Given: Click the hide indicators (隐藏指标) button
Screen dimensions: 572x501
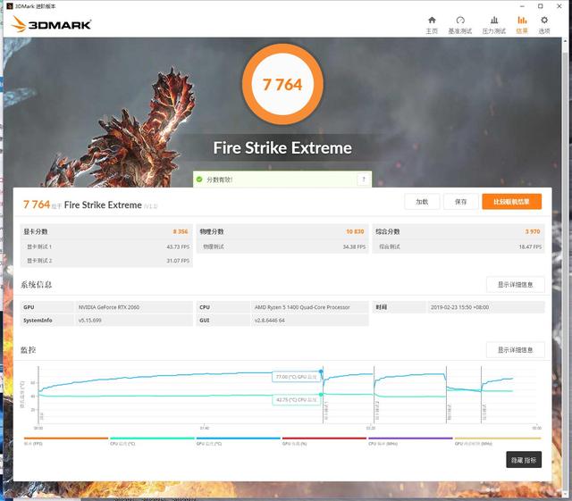Looking at the screenshot, I should coord(524,460).
